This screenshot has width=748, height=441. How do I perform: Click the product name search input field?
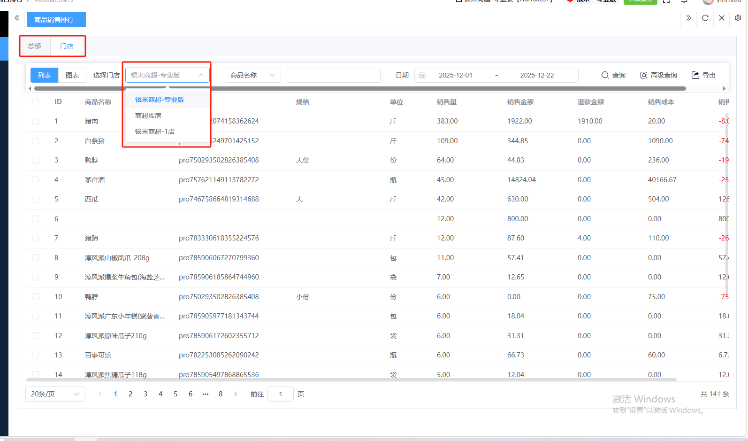click(333, 75)
